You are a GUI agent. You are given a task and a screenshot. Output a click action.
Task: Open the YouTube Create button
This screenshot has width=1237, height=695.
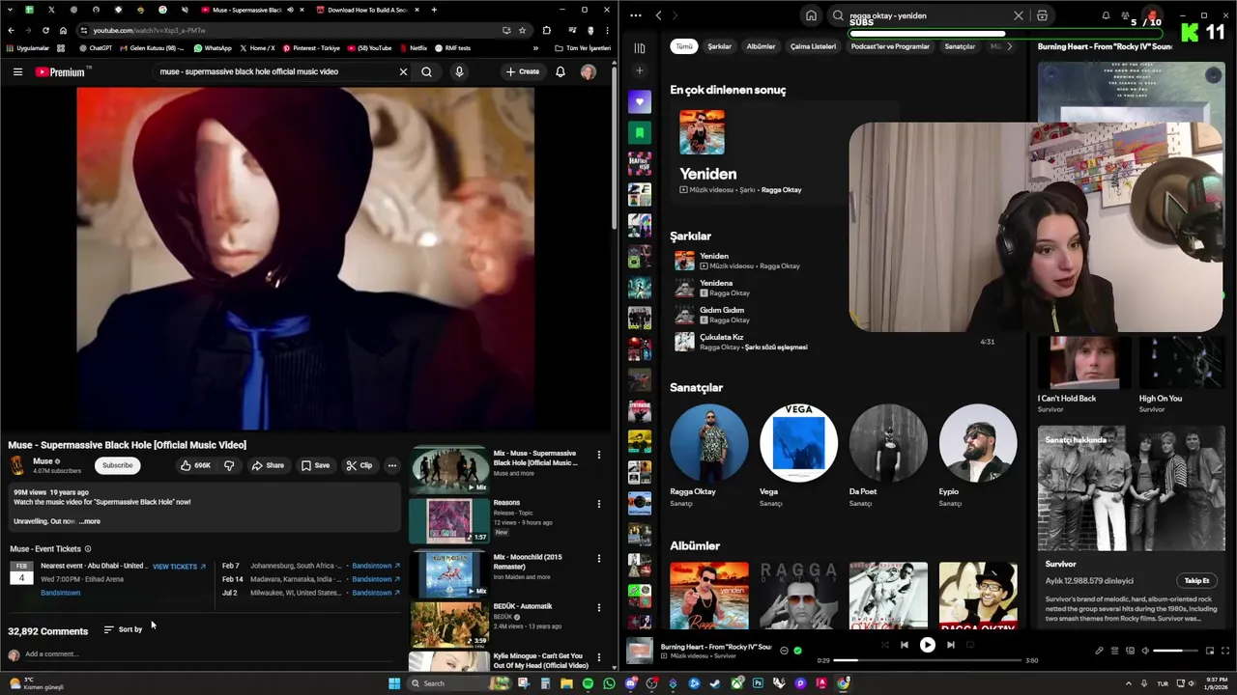pos(522,71)
